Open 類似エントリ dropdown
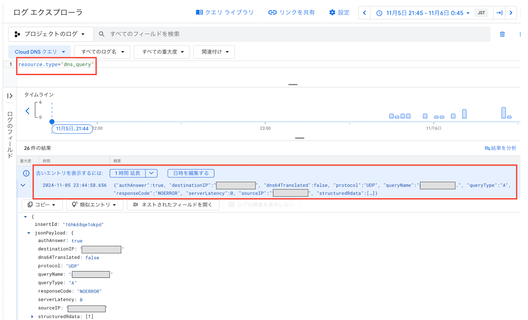The width and height of the screenshot is (528, 320). click(x=95, y=205)
